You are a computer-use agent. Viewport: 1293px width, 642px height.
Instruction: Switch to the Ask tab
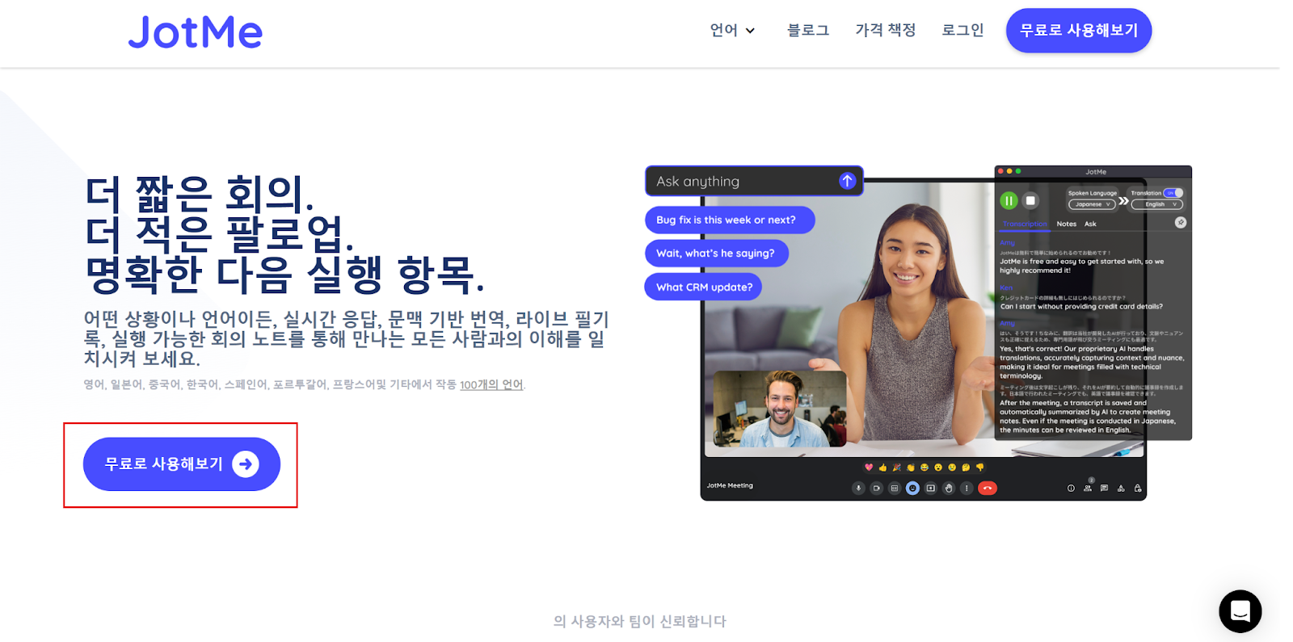[1090, 224]
